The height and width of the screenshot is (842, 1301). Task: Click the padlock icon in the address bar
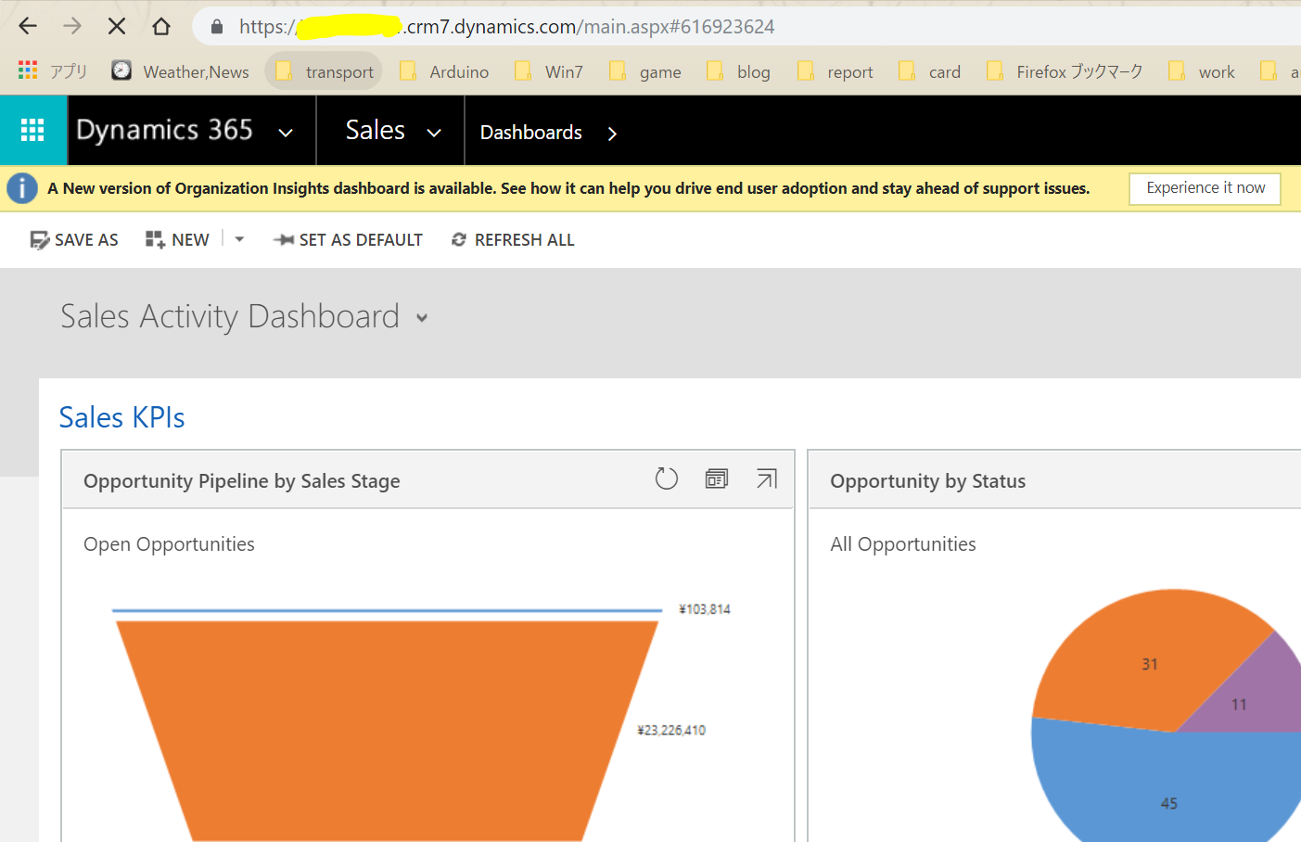216,26
